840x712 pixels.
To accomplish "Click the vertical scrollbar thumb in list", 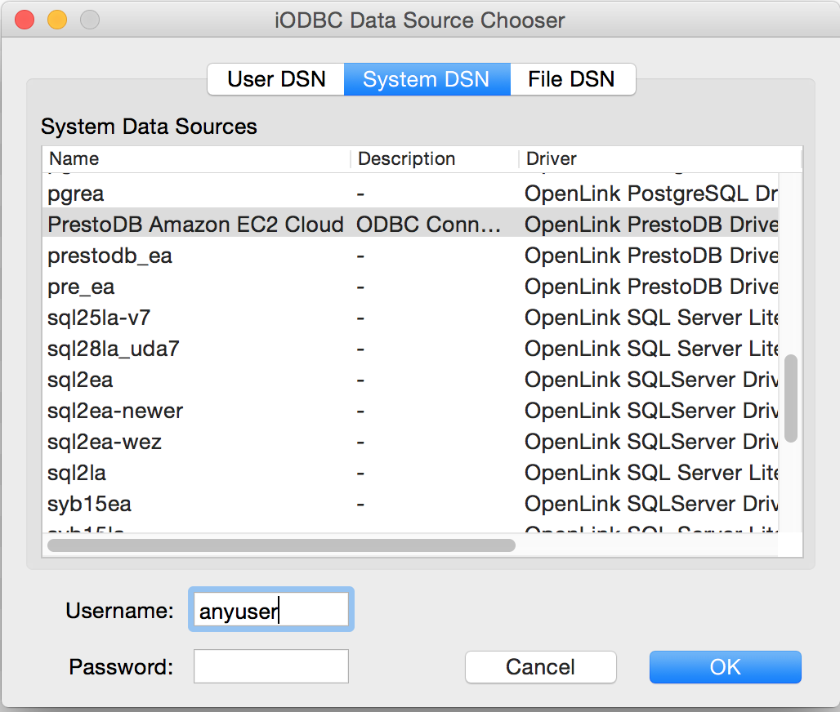I will (791, 398).
